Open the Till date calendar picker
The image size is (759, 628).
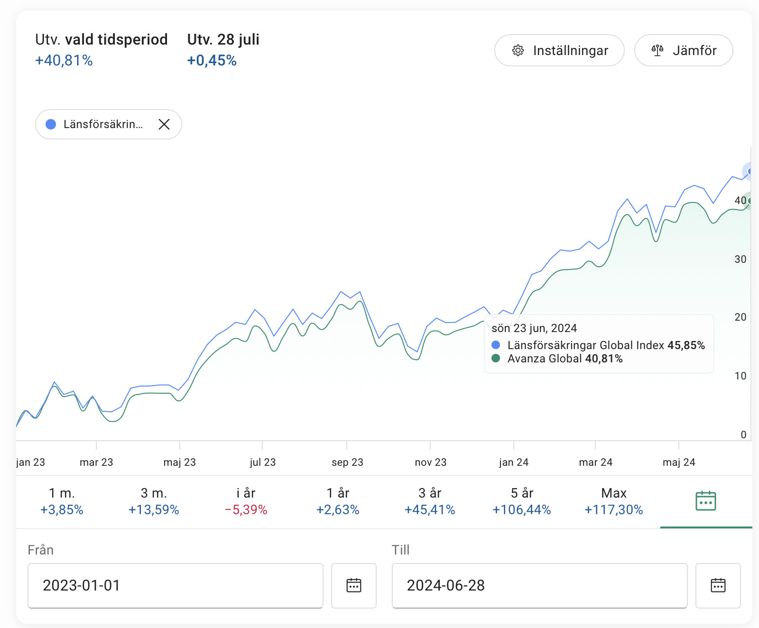[718, 585]
